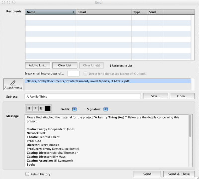Toggle italic formatting
This screenshot has width=199, height=179.
coord(35,109)
